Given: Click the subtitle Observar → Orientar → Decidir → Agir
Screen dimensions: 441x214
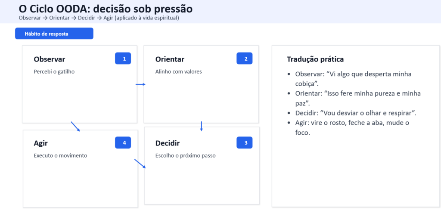Looking at the screenshot, I should [99, 18].
